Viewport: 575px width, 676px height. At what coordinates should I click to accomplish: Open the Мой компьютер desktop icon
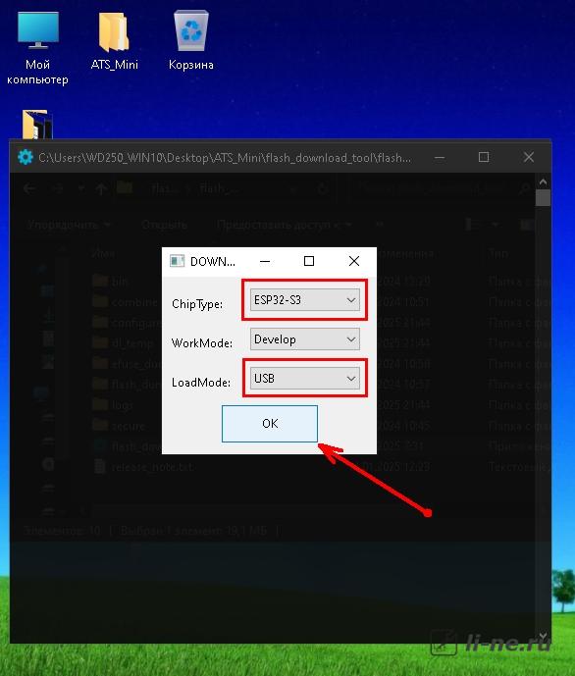point(38,47)
